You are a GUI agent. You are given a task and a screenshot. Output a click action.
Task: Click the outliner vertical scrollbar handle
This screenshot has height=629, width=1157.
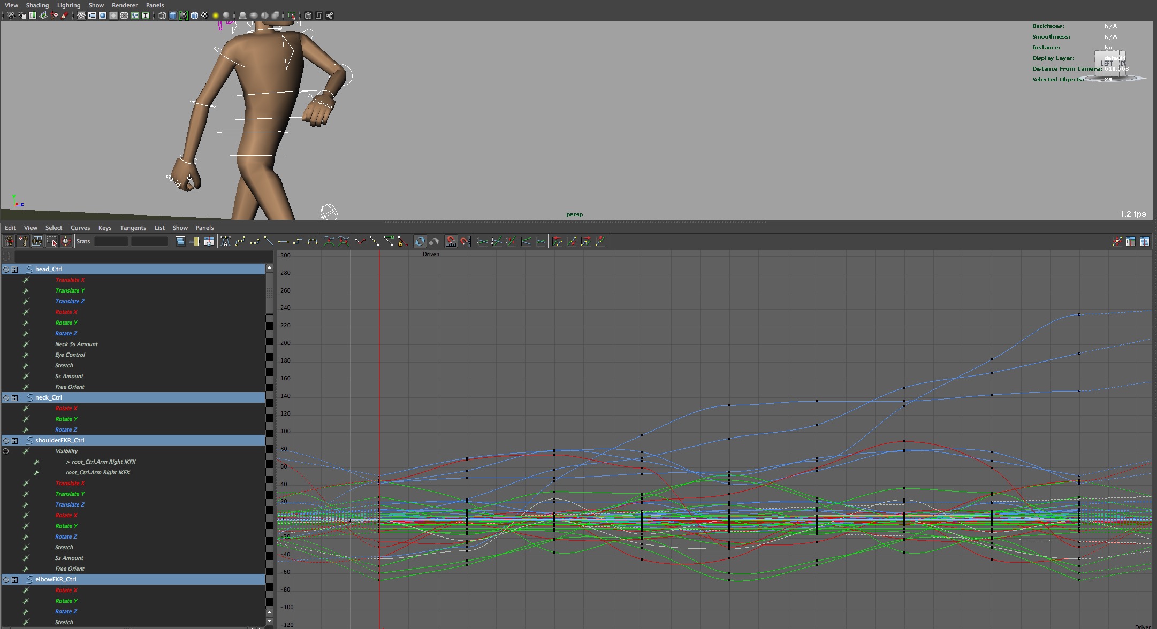(x=269, y=293)
